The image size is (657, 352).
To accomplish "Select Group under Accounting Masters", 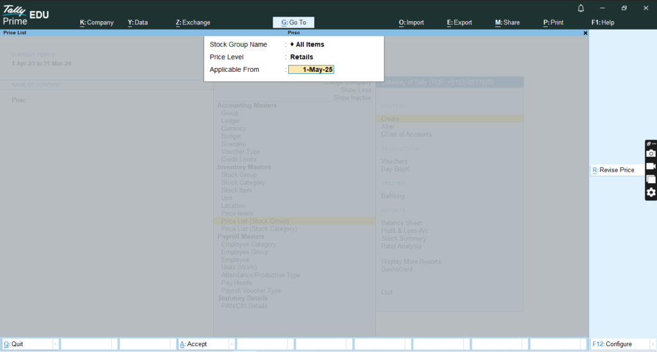I will pyautogui.click(x=230, y=113).
